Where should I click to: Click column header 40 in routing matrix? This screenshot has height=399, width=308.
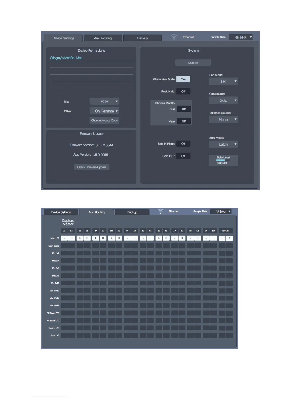pyautogui.click(x=119, y=231)
